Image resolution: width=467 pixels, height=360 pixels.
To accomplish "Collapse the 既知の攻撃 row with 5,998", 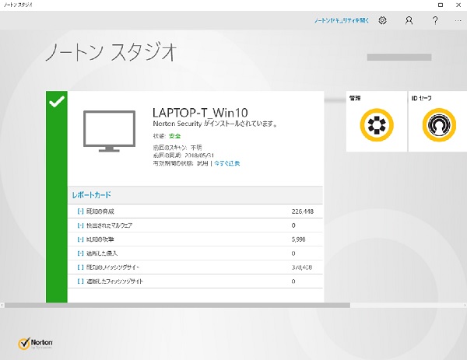I will (x=80, y=239).
